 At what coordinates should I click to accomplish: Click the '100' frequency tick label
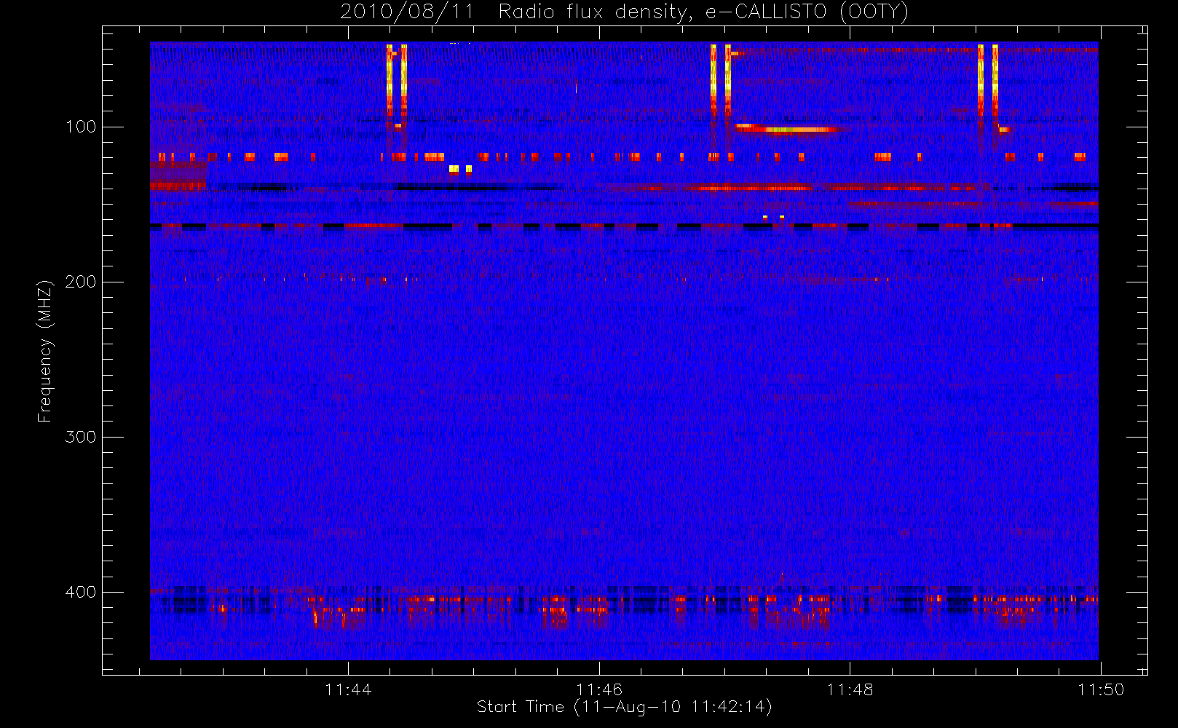80,127
